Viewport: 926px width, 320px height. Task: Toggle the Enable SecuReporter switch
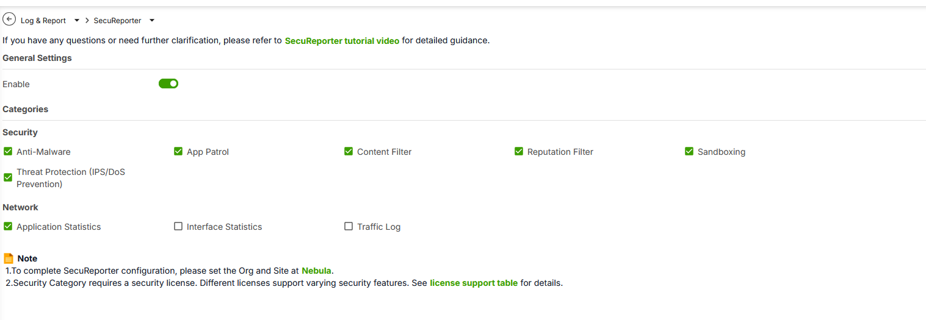(168, 84)
